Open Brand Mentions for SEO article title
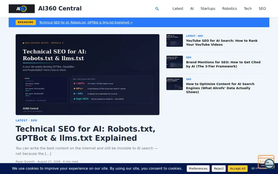Viewport: 278px width, 174px height. coord(223,64)
